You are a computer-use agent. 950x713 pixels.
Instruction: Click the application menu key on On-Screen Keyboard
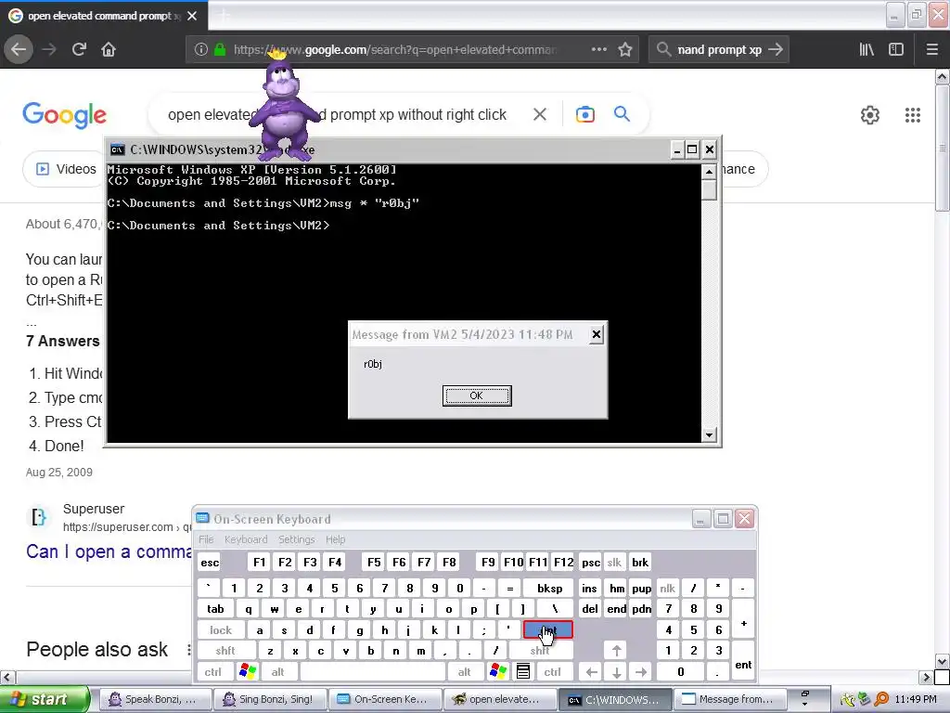[x=523, y=671]
